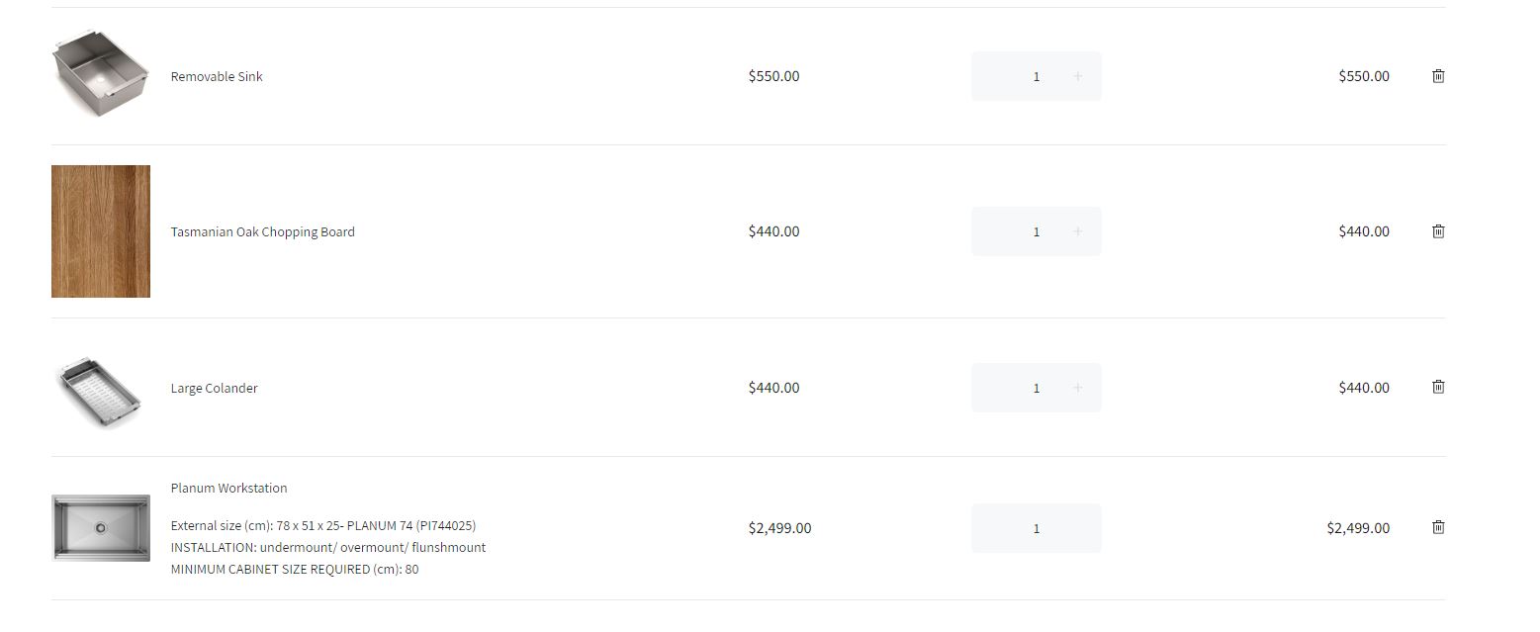Viewport: 1540px width, 632px height.
Task: Follow the Large Colander name link
Action: 214,388
